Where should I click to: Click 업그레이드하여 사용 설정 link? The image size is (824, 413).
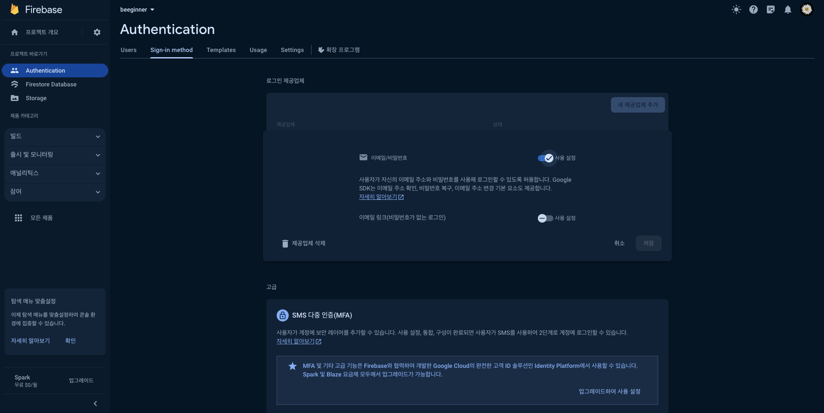click(x=609, y=392)
